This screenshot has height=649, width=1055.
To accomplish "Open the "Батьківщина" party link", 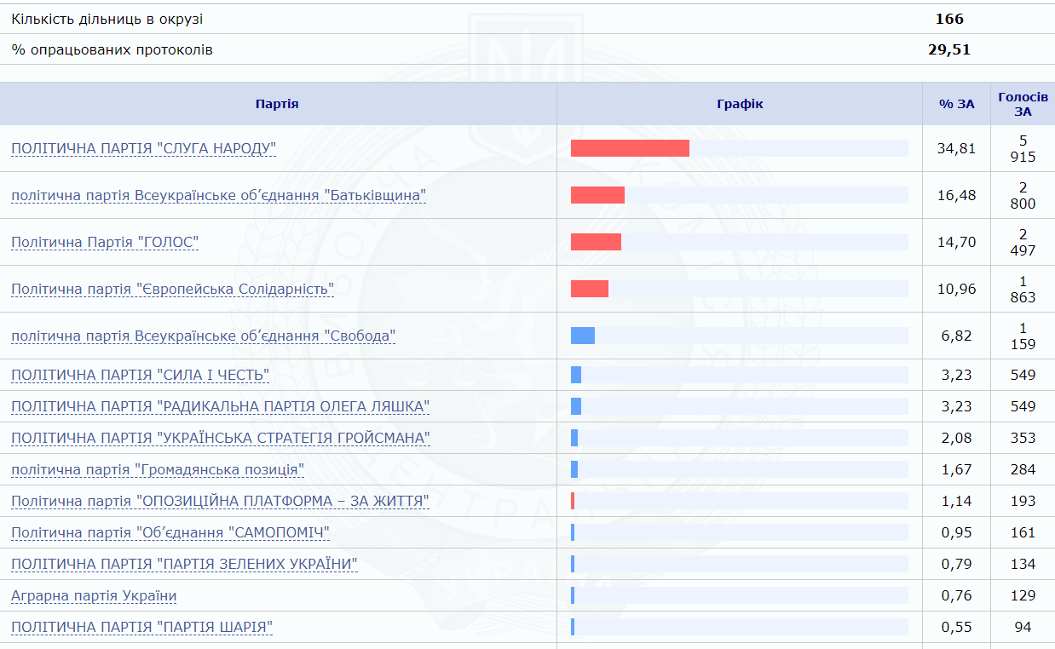I will (219, 196).
